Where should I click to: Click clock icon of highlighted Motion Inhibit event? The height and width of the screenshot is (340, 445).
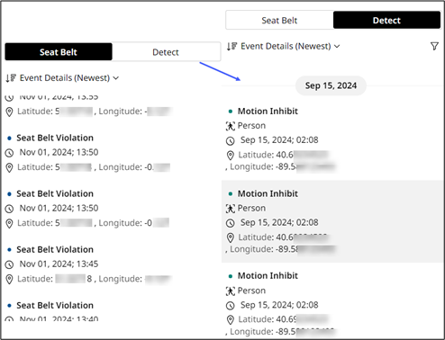(x=231, y=223)
